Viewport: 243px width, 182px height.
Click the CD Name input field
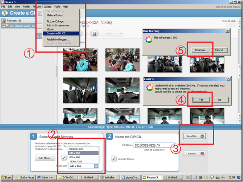(x=154, y=145)
